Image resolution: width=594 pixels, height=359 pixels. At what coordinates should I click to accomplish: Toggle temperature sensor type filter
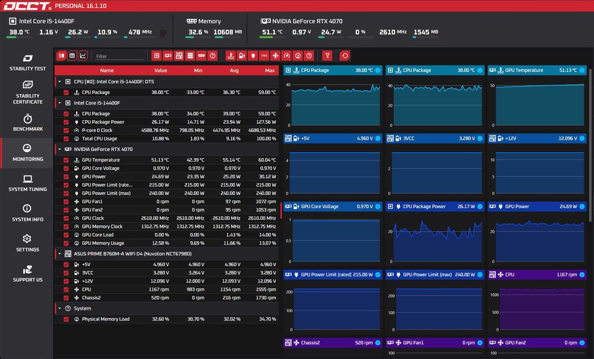tap(230, 56)
